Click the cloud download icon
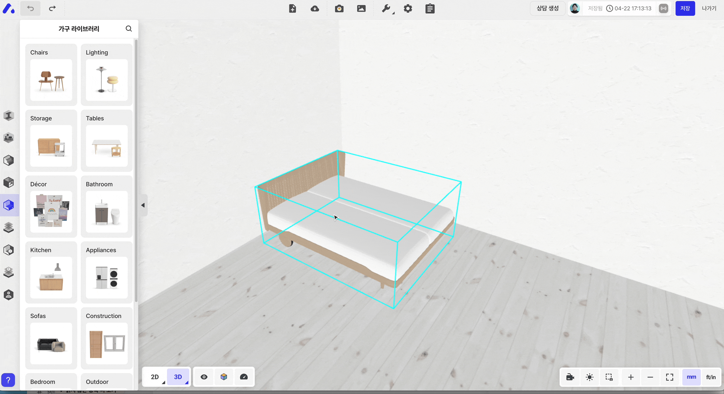The width and height of the screenshot is (724, 394). click(x=315, y=8)
